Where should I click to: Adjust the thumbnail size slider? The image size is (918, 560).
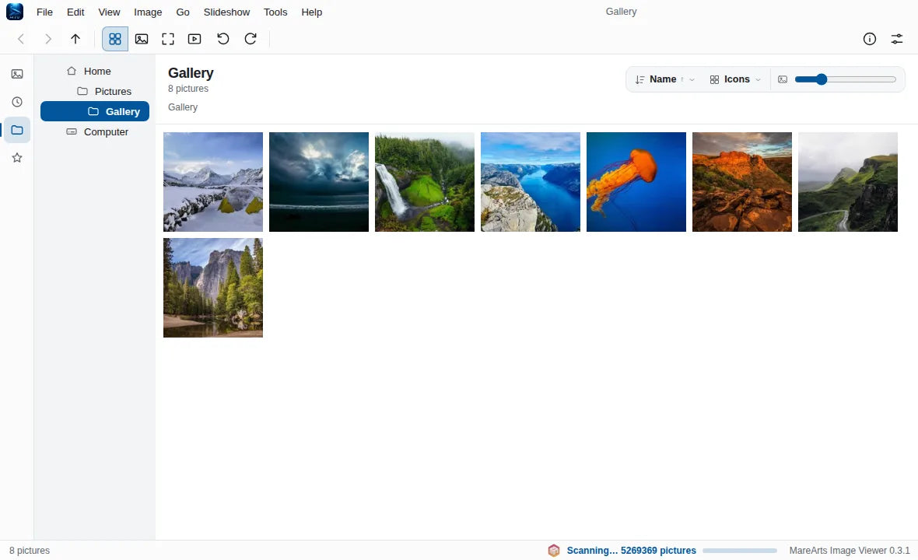846,79
